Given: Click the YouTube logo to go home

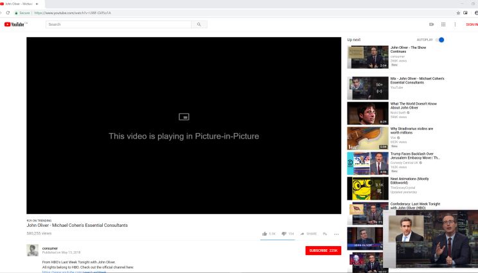Looking at the screenshot, I should click(14, 24).
